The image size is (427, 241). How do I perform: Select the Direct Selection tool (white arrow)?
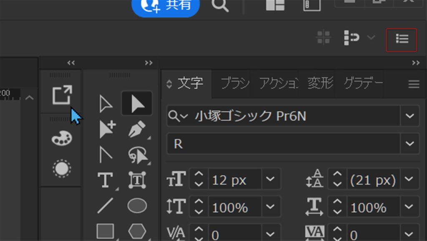point(106,104)
